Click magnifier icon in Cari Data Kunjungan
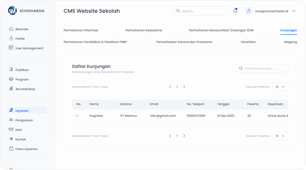 [x=241, y=68]
